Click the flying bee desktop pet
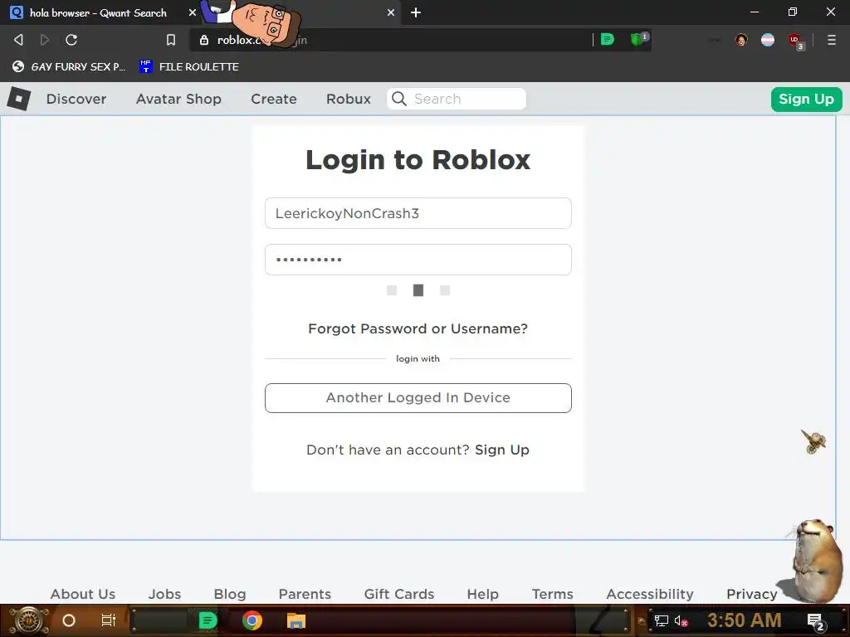The image size is (850, 637). pos(813,441)
